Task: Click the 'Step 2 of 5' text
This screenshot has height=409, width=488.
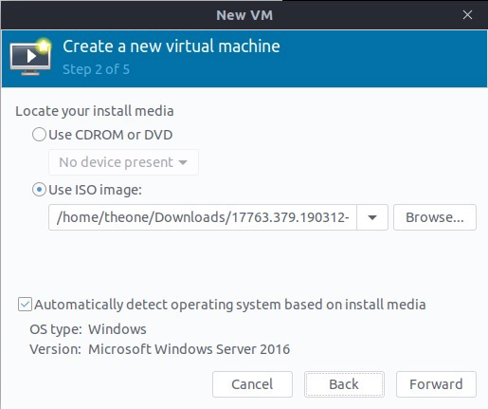Action: (x=96, y=69)
